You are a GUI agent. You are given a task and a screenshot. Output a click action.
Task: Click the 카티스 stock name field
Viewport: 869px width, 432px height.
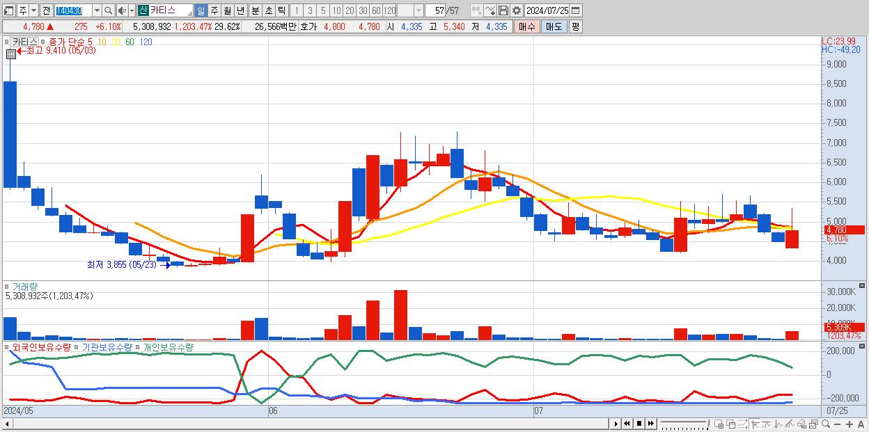click(171, 10)
